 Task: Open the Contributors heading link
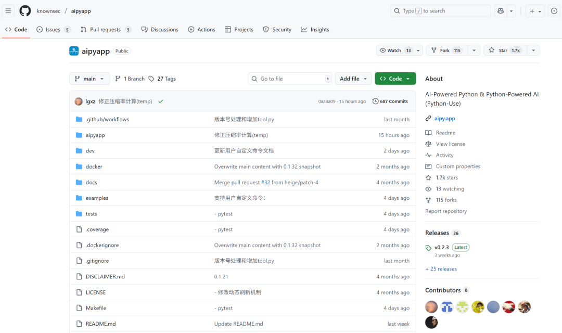click(443, 290)
